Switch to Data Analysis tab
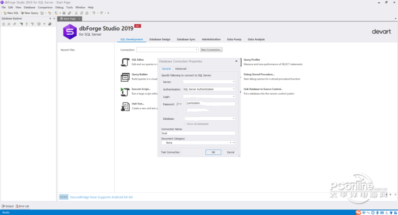 click(x=256, y=40)
